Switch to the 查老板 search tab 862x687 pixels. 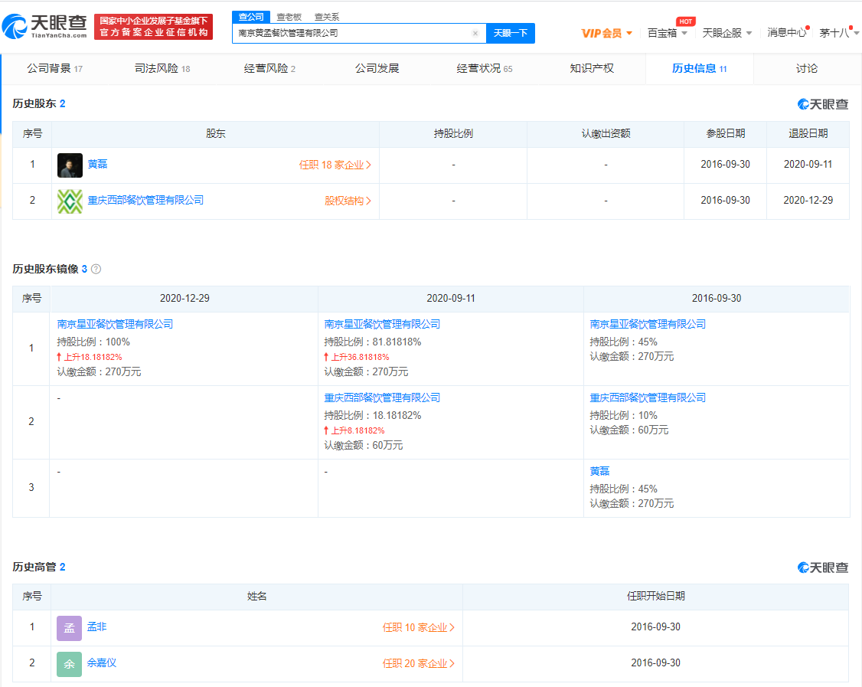coord(289,17)
